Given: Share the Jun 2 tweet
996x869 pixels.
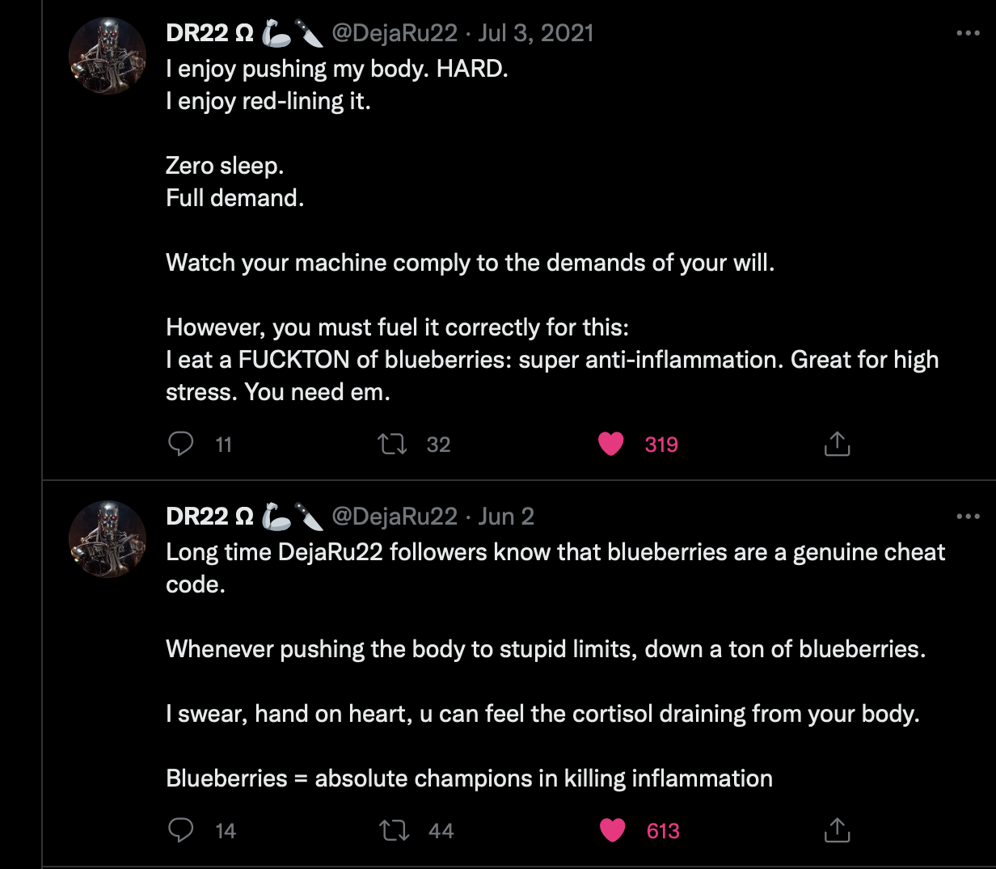Looking at the screenshot, I should point(837,830).
